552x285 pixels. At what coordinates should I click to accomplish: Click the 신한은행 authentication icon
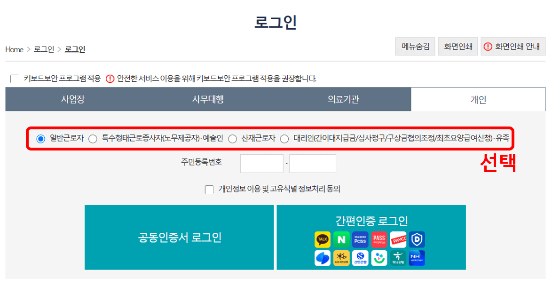[360, 258]
